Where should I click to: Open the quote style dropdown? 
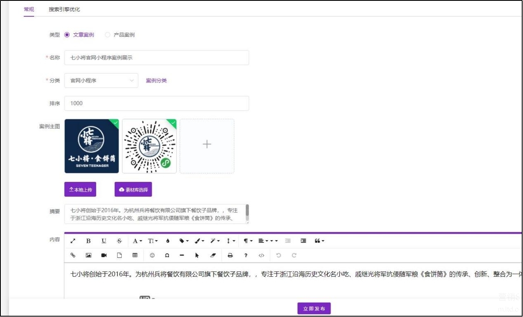point(319,241)
